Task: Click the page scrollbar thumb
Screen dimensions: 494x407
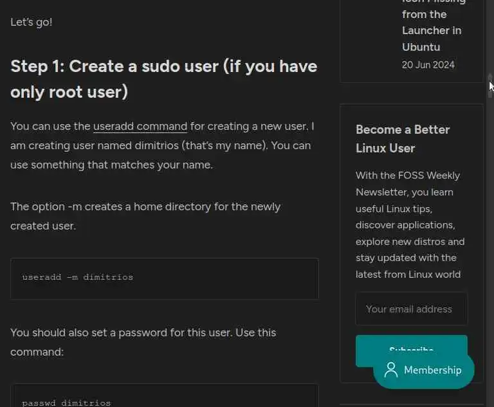Action: (x=490, y=86)
